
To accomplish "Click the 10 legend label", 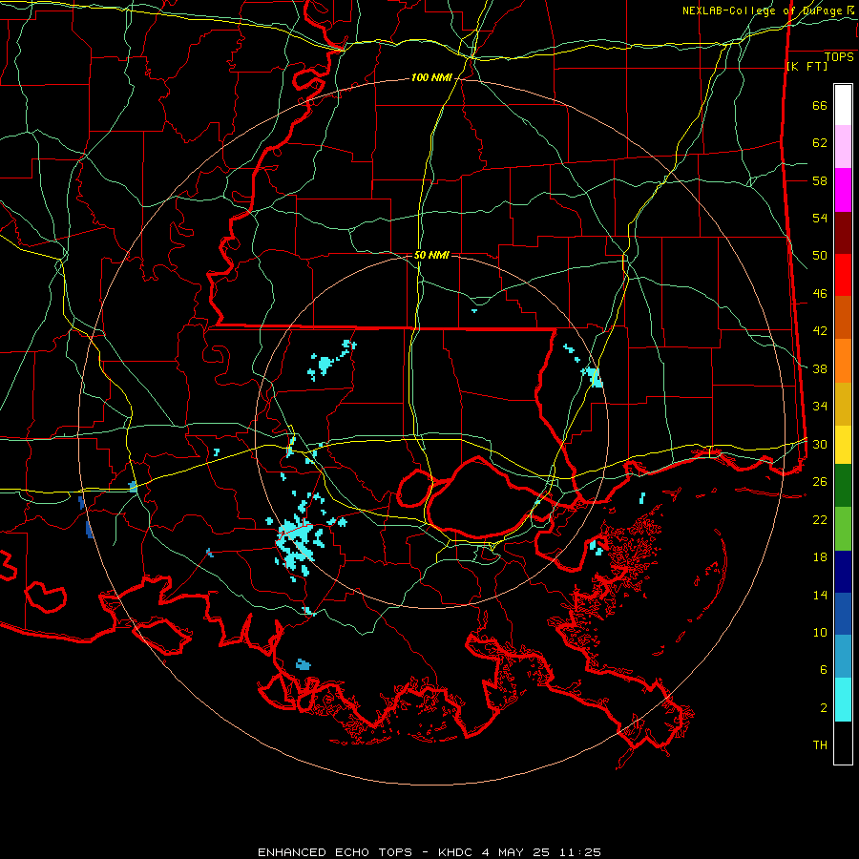I will [820, 632].
